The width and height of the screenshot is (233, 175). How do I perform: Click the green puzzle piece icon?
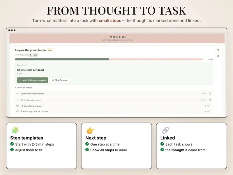coord(15,130)
